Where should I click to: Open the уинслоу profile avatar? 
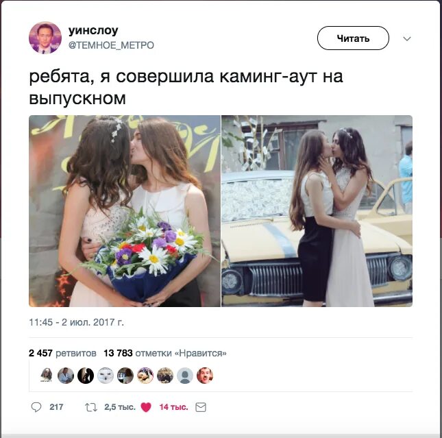(45, 38)
